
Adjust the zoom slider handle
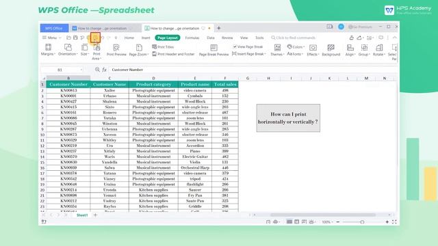tap(362, 222)
